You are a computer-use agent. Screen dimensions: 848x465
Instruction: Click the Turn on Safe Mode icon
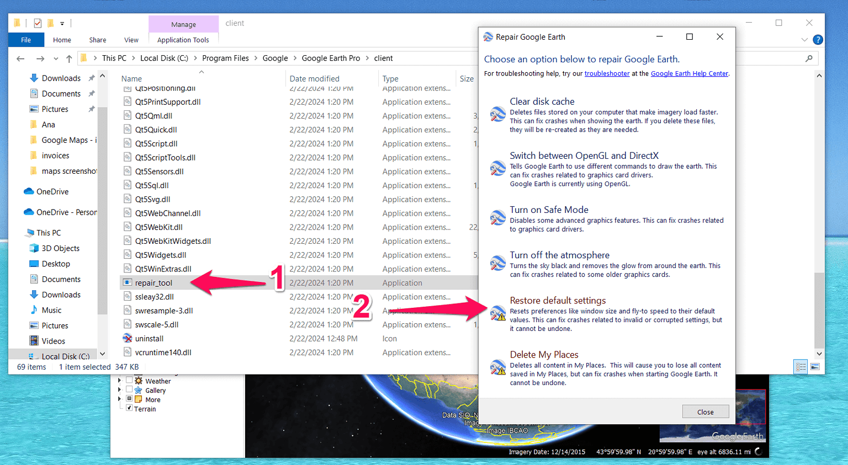[x=497, y=217]
